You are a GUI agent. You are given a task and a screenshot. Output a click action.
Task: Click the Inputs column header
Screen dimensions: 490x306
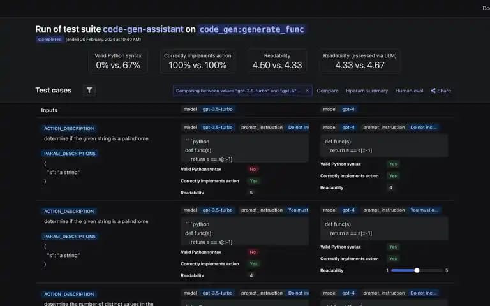pos(49,110)
